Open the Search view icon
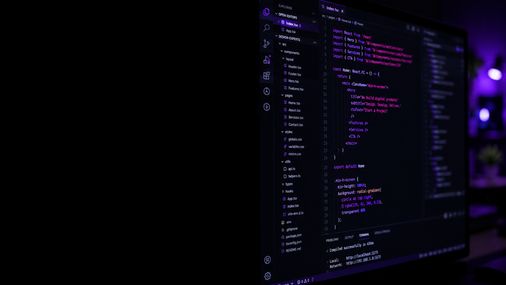The width and height of the screenshot is (506, 285). (267, 28)
